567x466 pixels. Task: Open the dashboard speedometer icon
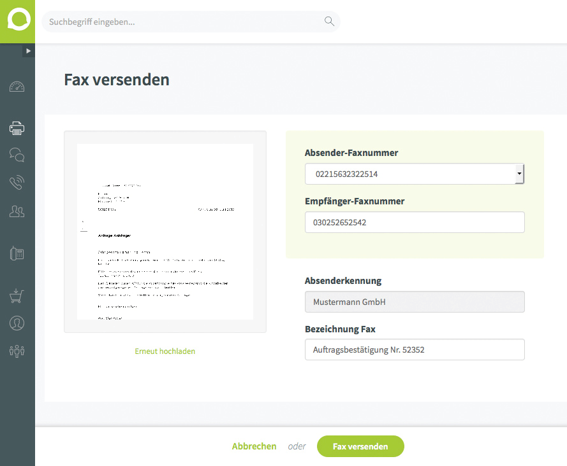pos(17,87)
